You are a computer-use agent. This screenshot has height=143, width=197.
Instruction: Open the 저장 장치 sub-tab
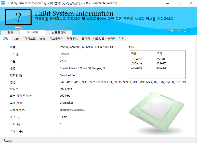[x=72, y=39]
